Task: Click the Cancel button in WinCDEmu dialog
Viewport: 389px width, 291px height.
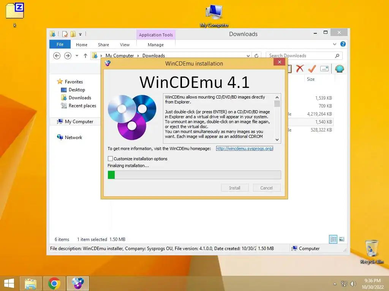Action: [x=266, y=188]
